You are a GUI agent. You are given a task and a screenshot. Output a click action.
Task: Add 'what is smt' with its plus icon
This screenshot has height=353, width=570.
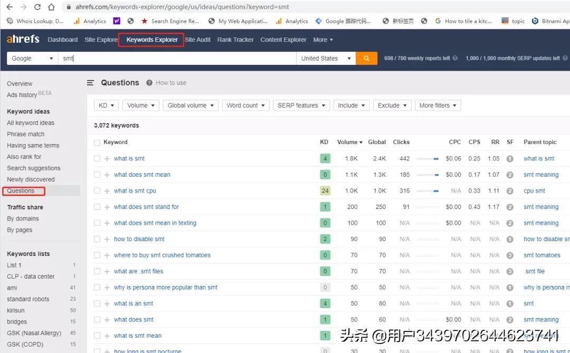coord(107,159)
